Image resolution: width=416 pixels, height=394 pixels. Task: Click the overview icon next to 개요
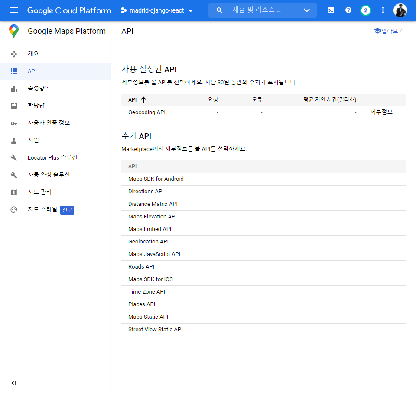[14, 54]
